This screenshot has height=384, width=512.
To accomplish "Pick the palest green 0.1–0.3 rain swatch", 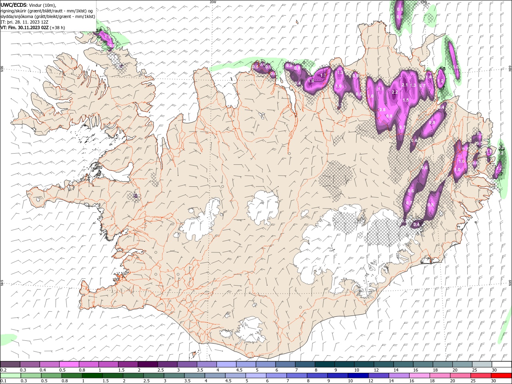I will pos(11,375).
